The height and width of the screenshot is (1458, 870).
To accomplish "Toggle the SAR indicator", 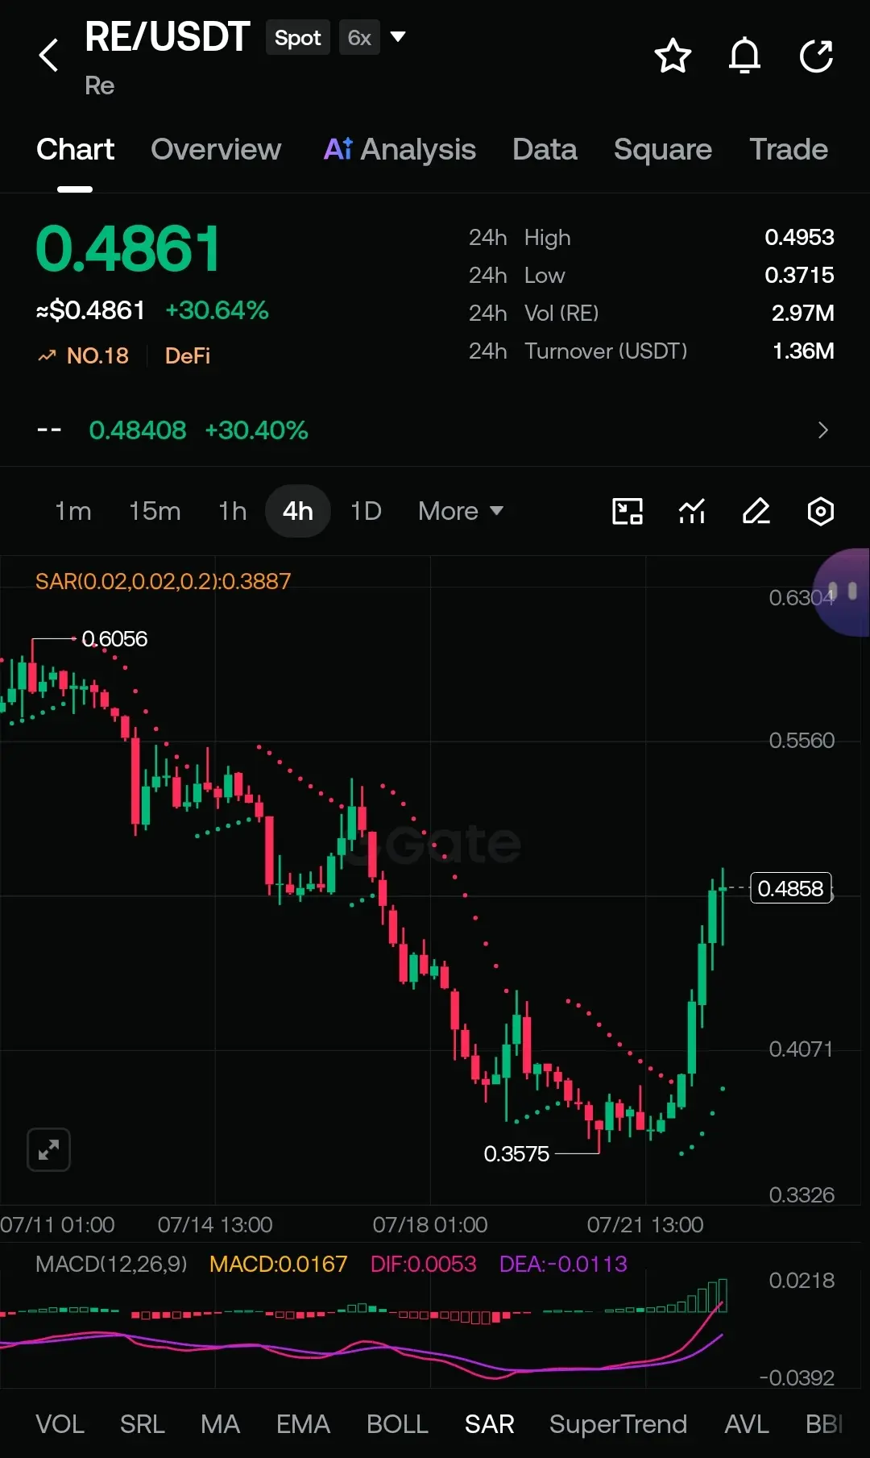I will pyautogui.click(x=489, y=1424).
